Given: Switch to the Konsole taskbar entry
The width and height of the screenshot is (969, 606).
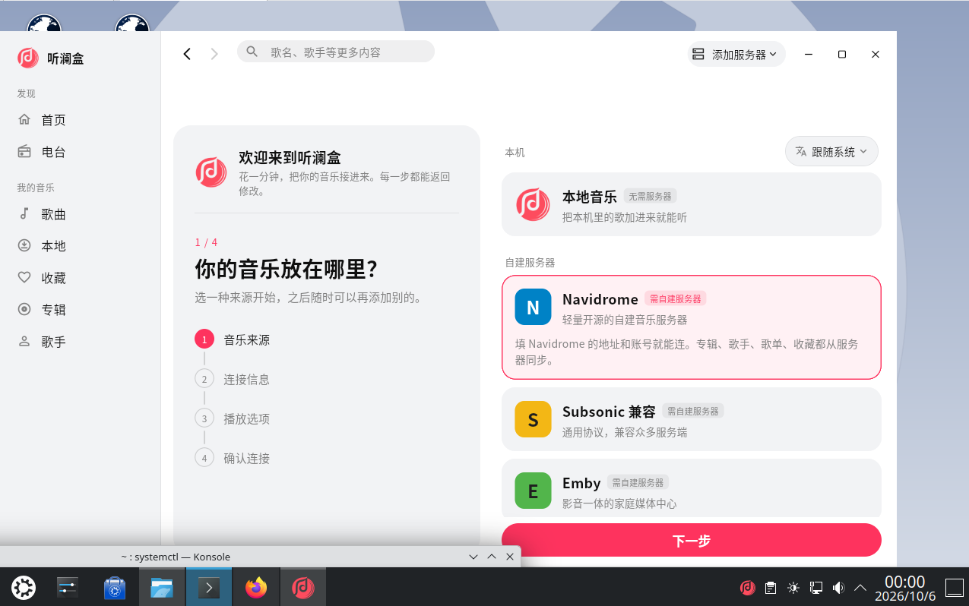Looking at the screenshot, I should [x=209, y=587].
